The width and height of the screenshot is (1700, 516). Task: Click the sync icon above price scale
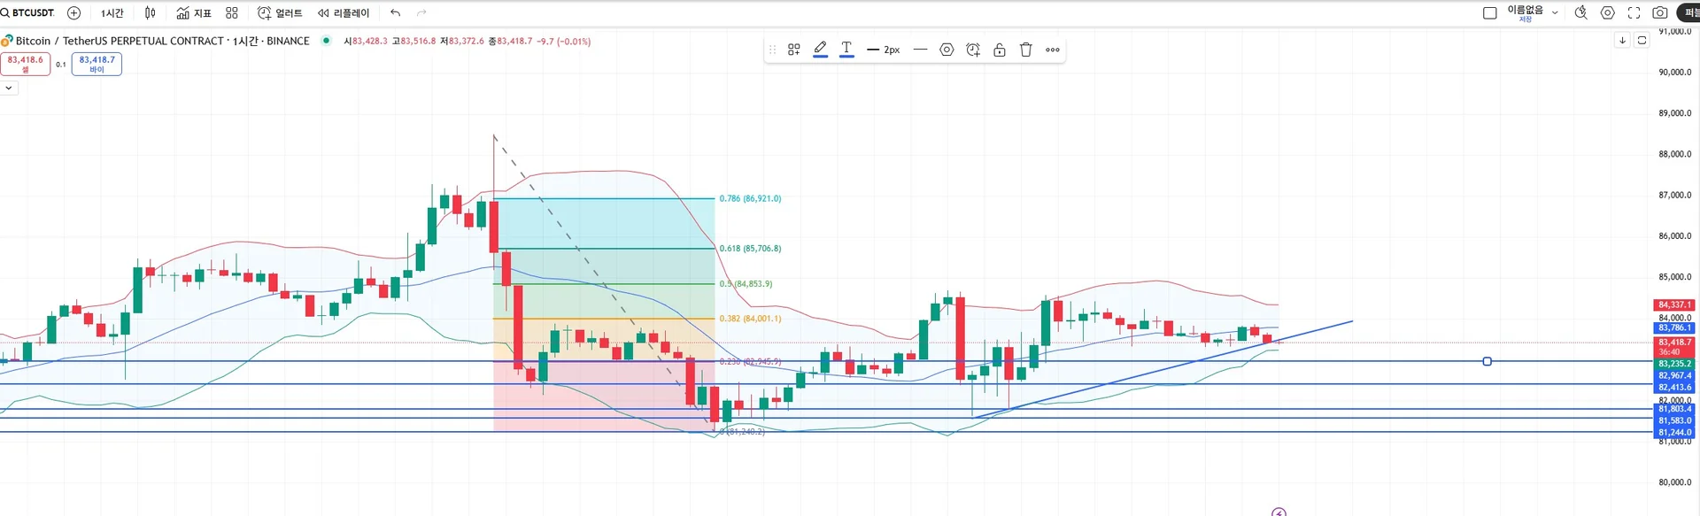(x=1642, y=40)
